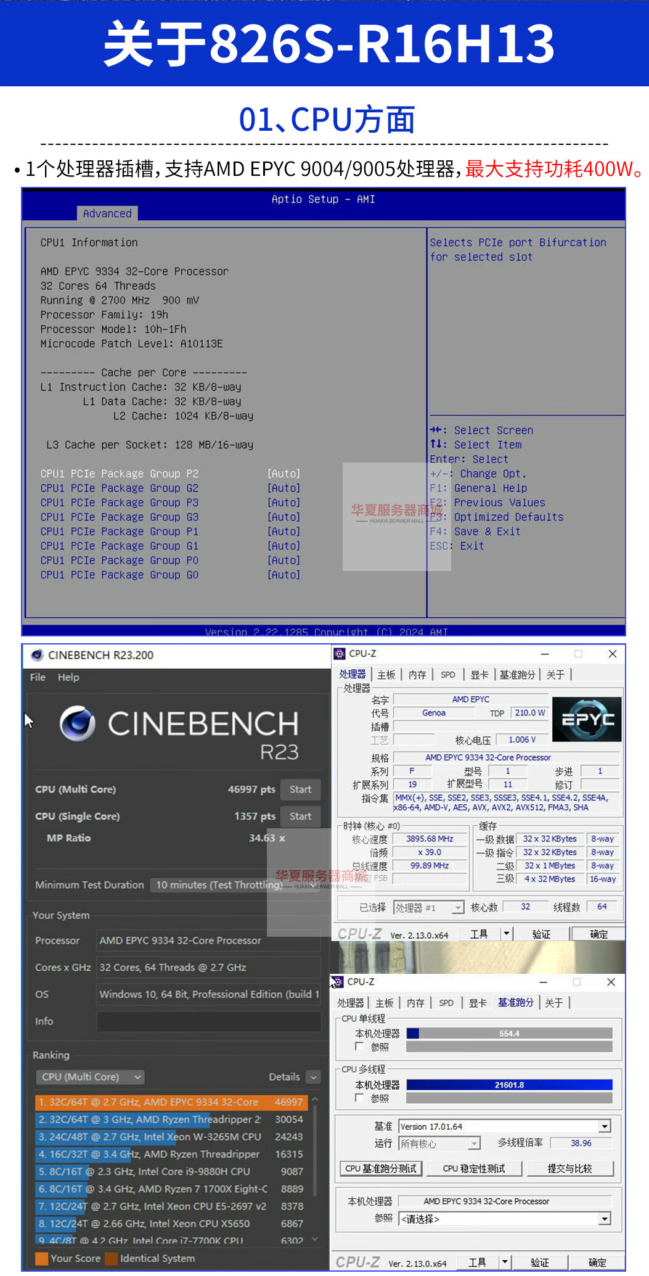
Task: Click the CPU 稳定性测试 button
Action: 474,1168
